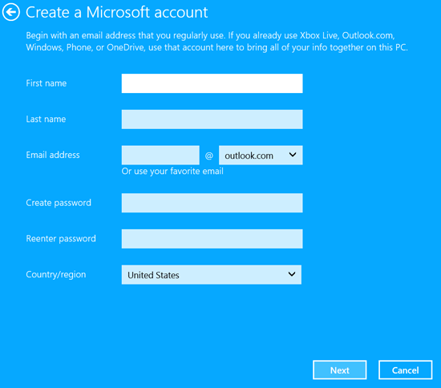Click the @ symbol between email fields

pyautogui.click(x=209, y=156)
